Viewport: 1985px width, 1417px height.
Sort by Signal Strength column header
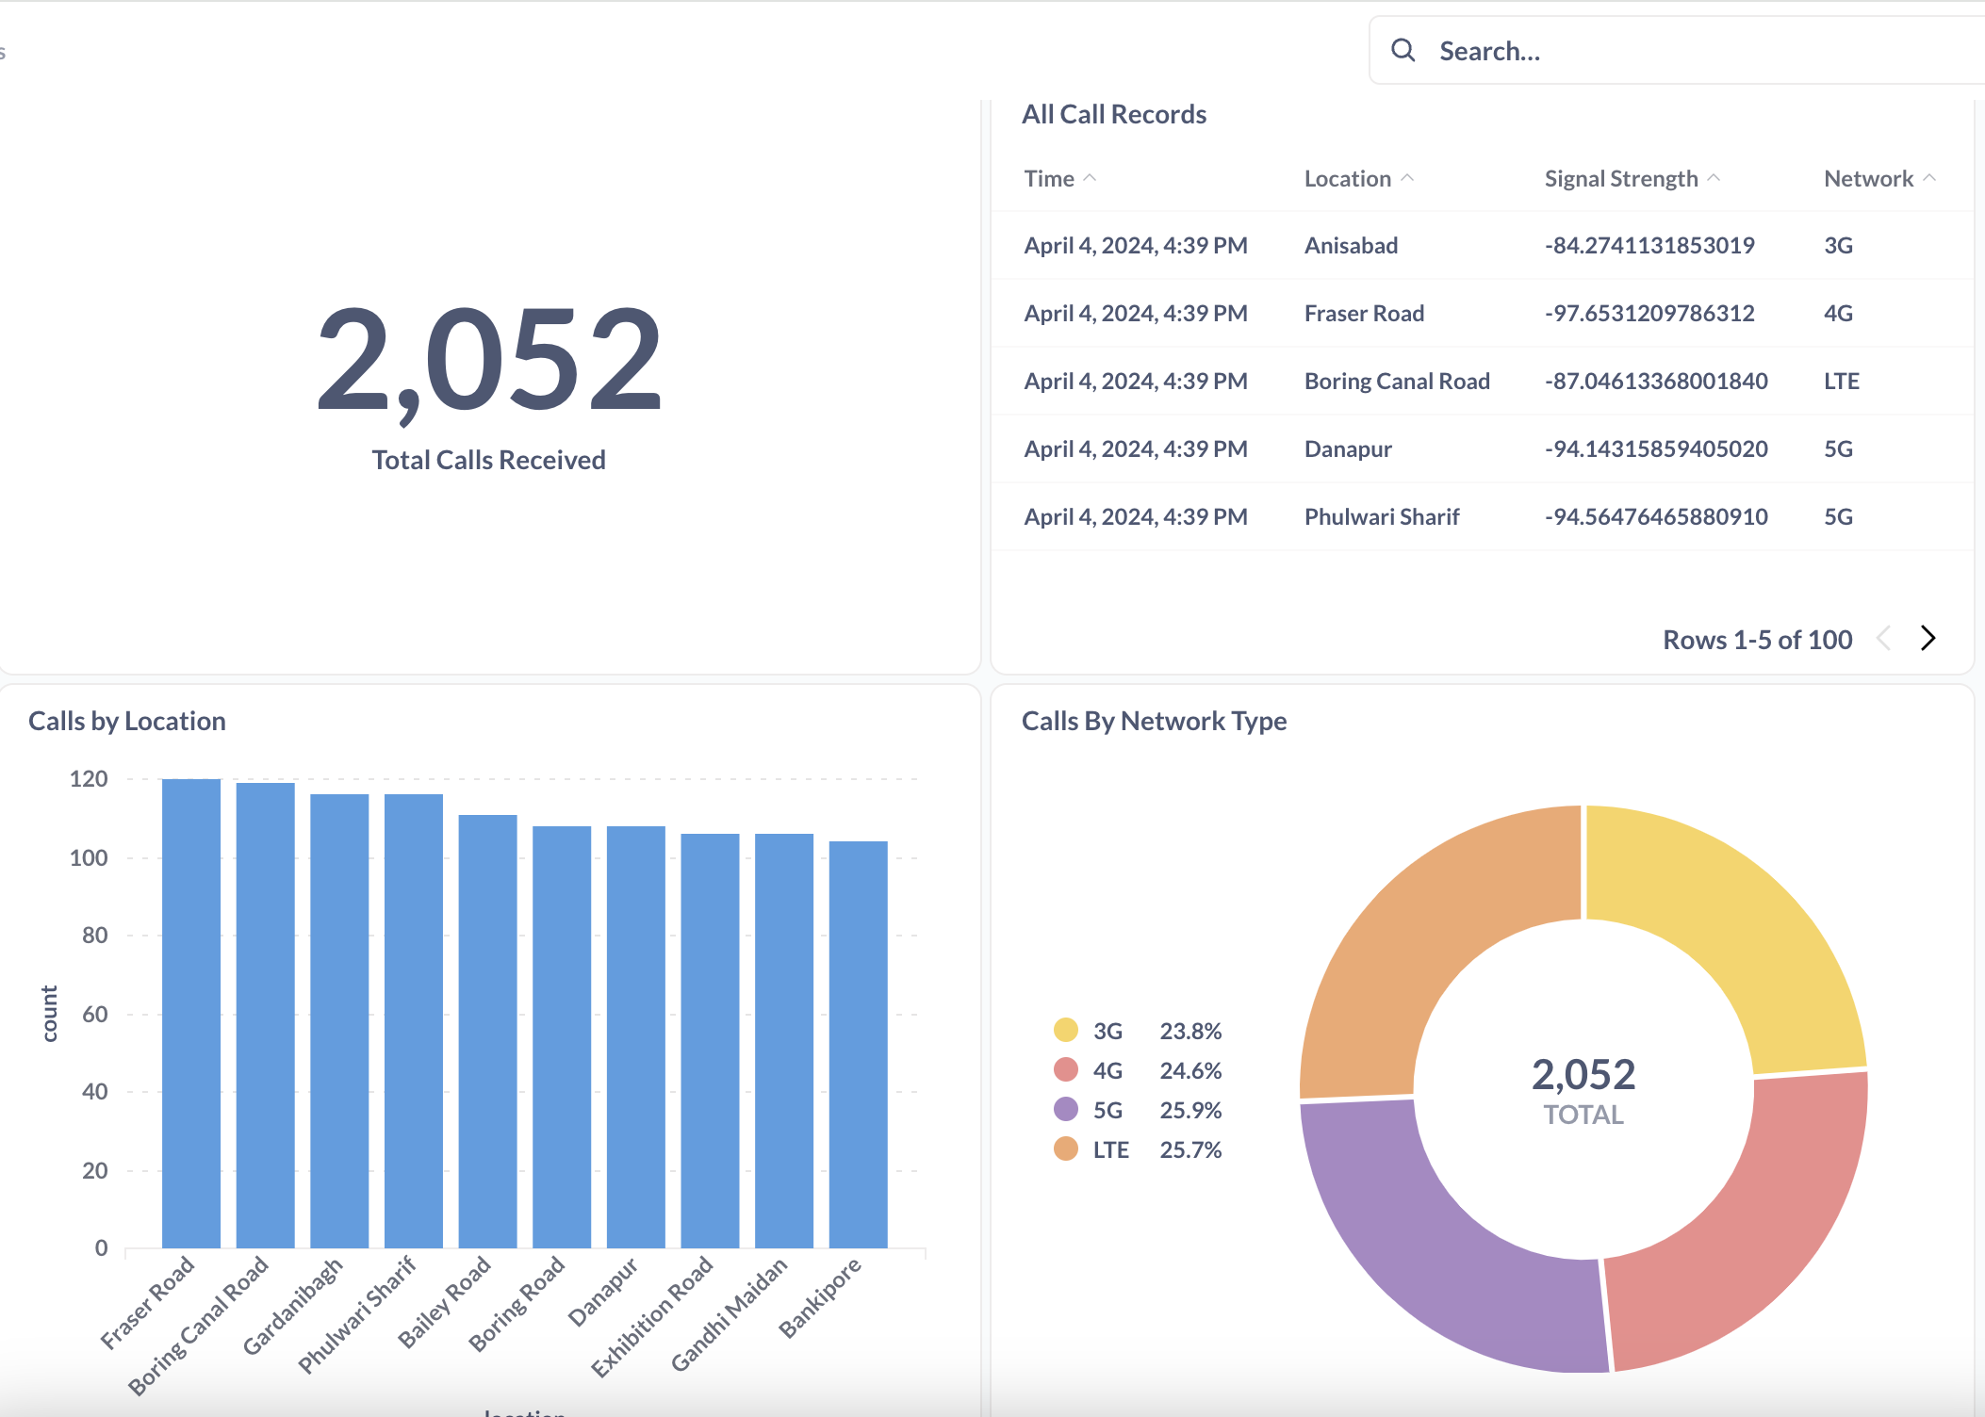[1621, 179]
